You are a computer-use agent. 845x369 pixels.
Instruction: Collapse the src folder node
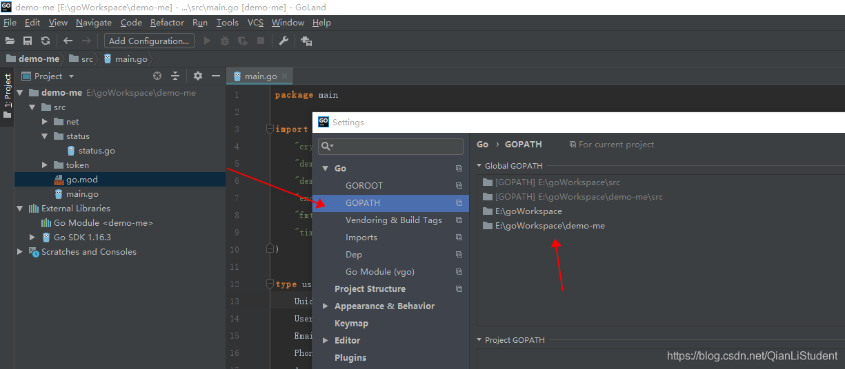pyautogui.click(x=32, y=107)
